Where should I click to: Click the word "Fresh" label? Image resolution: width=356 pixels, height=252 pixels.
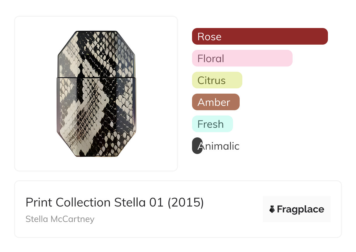pyautogui.click(x=210, y=124)
